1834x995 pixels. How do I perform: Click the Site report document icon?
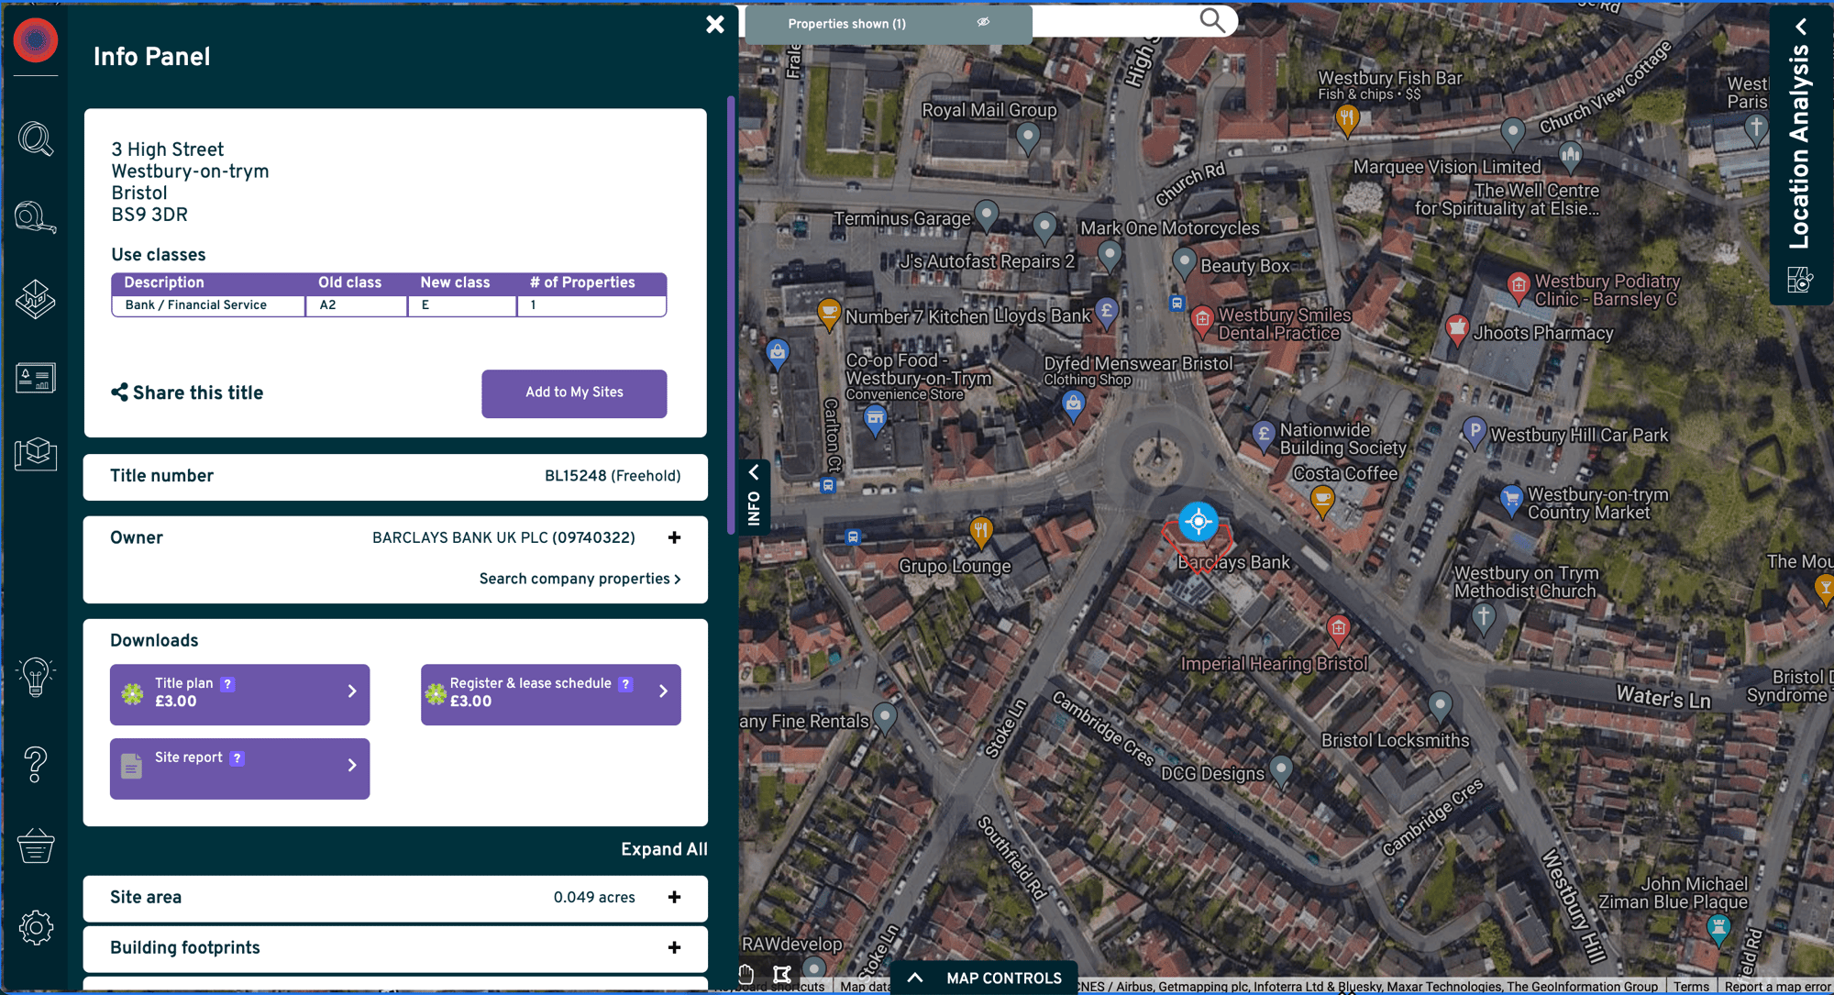(131, 767)
